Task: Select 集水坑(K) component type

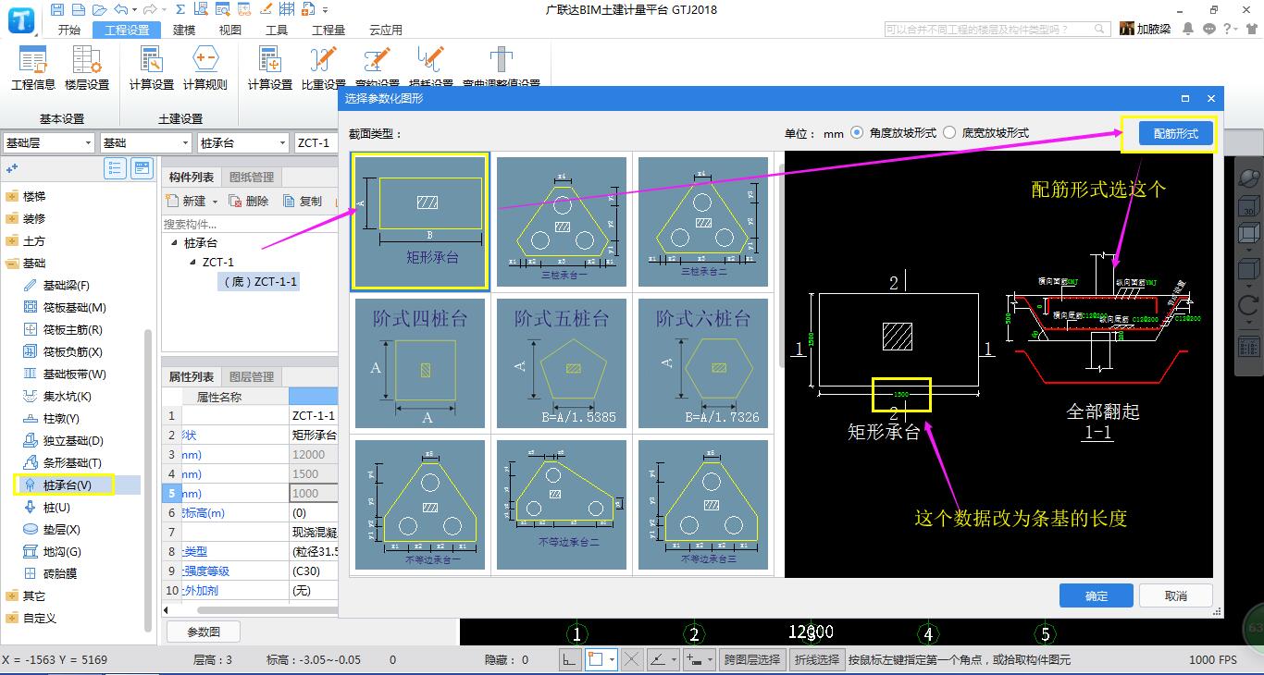Action: coord(67,397)
